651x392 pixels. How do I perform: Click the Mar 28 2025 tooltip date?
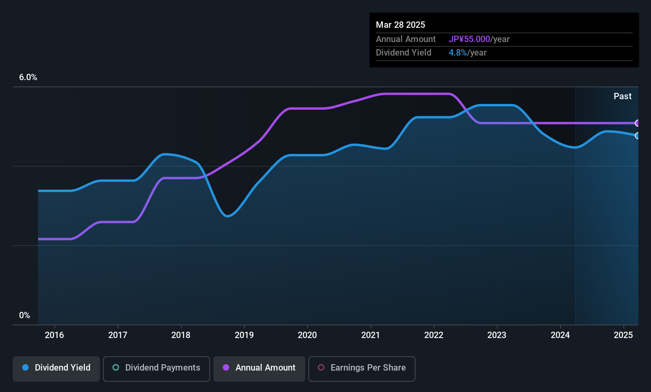click(400, 25)
